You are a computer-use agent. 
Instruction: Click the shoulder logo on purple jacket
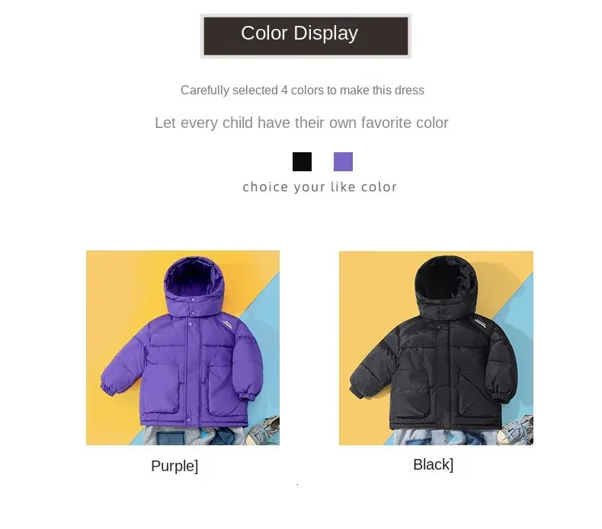click(227, 323)
